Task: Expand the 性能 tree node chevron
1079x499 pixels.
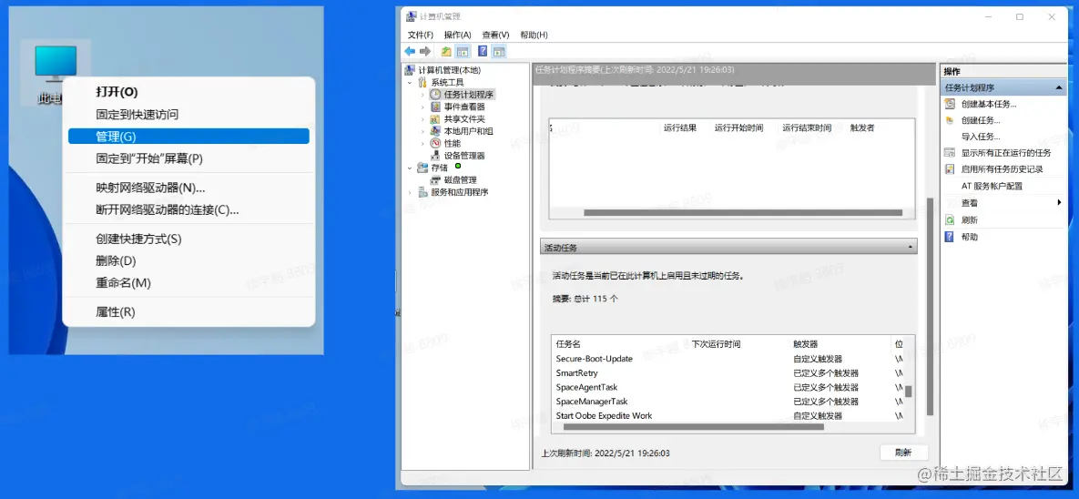Action: 423,143
